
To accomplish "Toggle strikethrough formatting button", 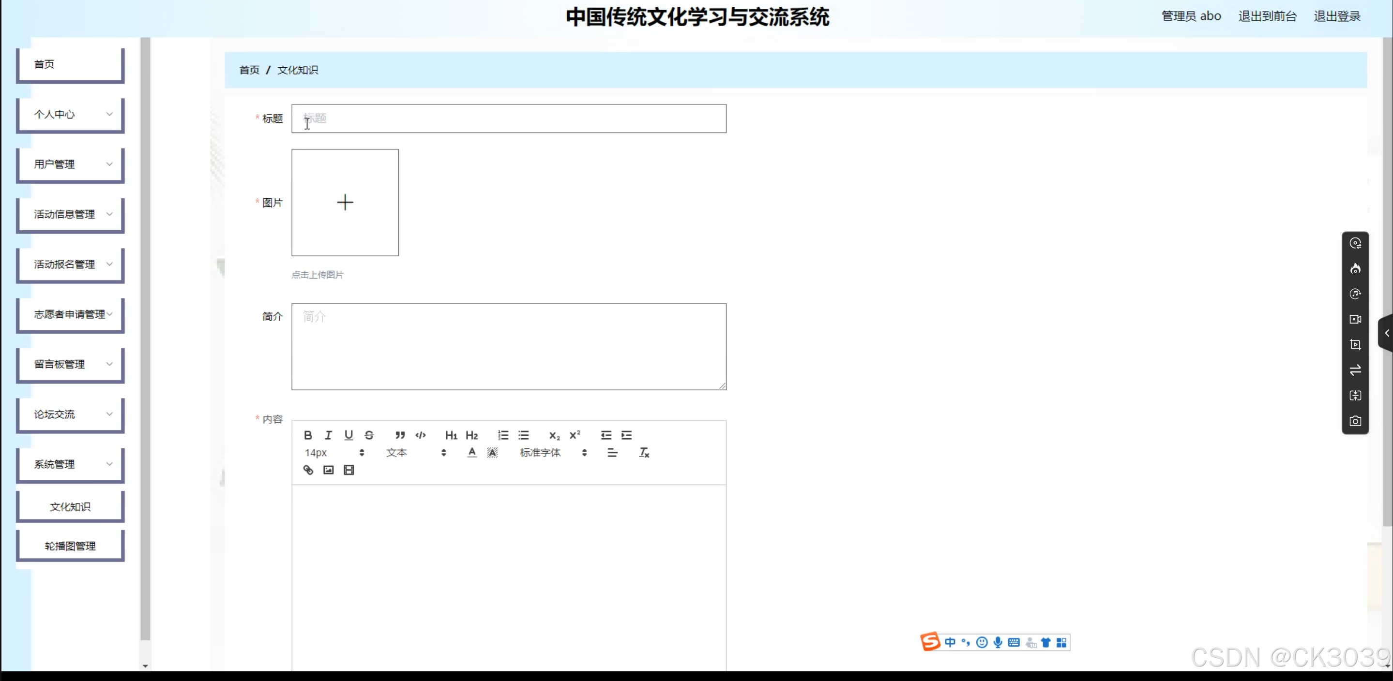I will click(369, 435).
